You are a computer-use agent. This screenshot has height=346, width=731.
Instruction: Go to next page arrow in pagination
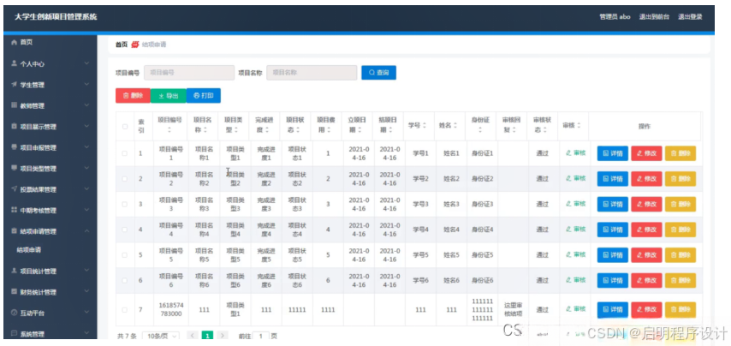click(223, 335)
